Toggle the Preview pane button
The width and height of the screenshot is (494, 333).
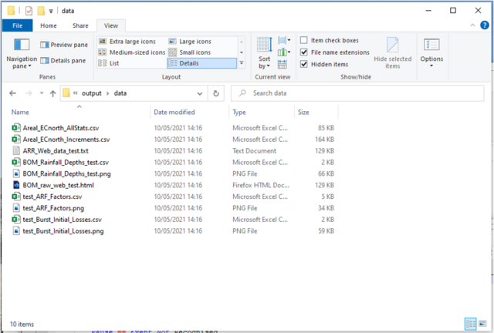(x=64, y=45)
